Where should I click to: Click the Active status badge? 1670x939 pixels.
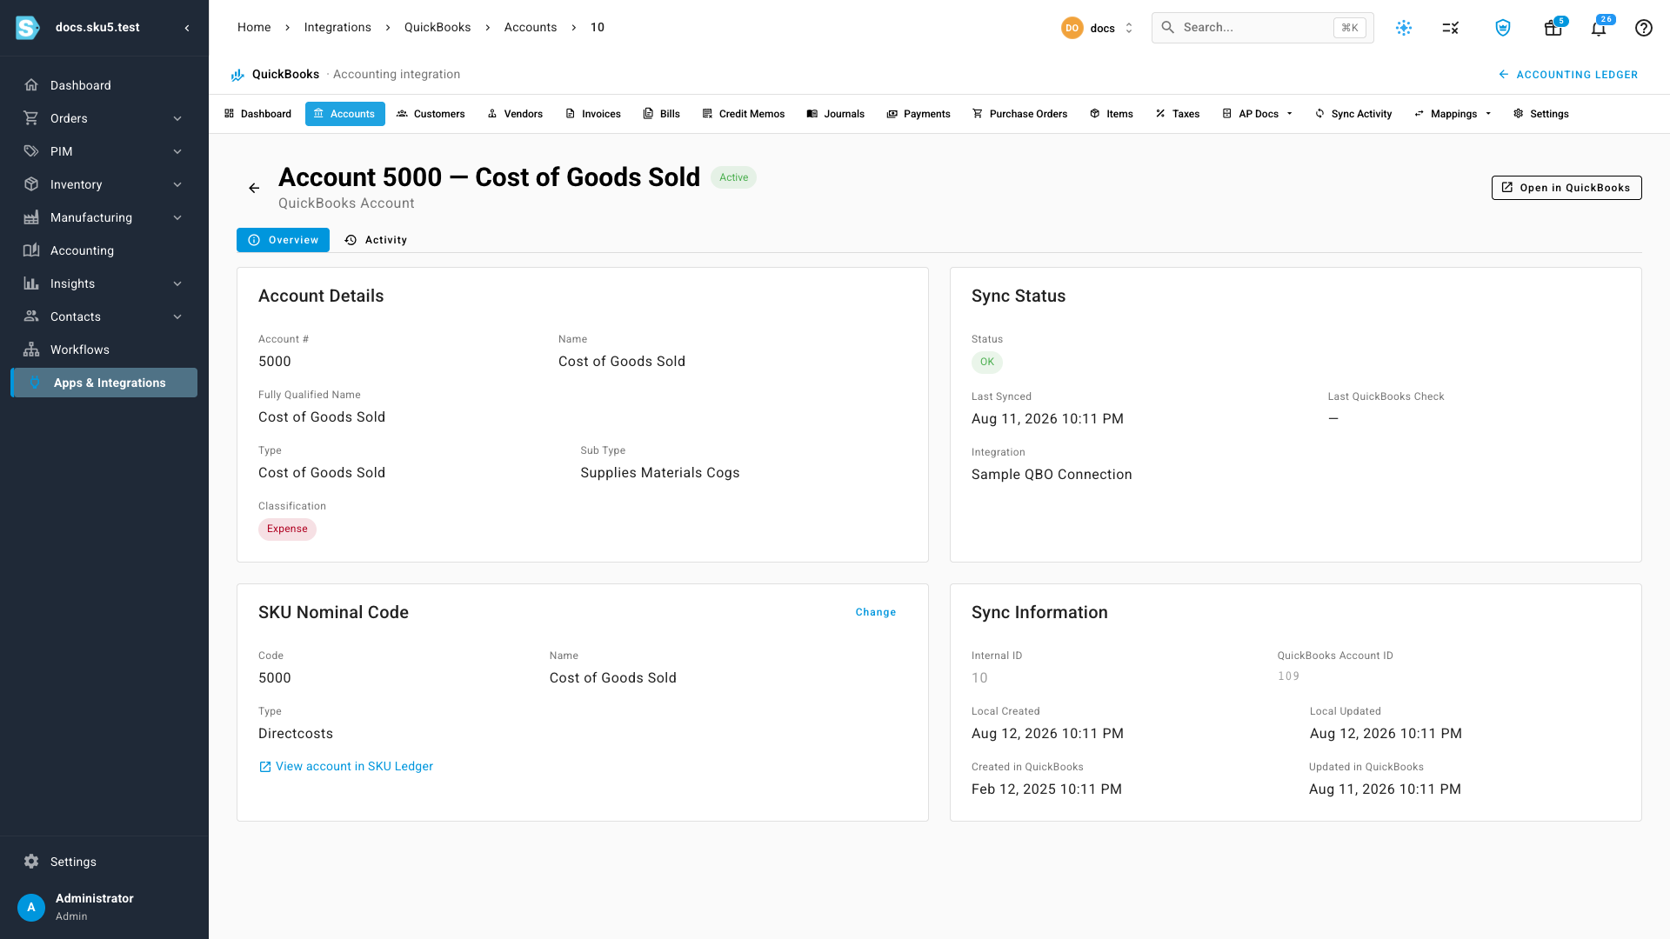click(x=733, y=177)
